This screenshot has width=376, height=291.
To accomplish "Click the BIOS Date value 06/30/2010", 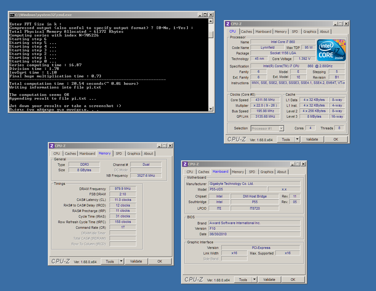I will (x=254, y=234).
